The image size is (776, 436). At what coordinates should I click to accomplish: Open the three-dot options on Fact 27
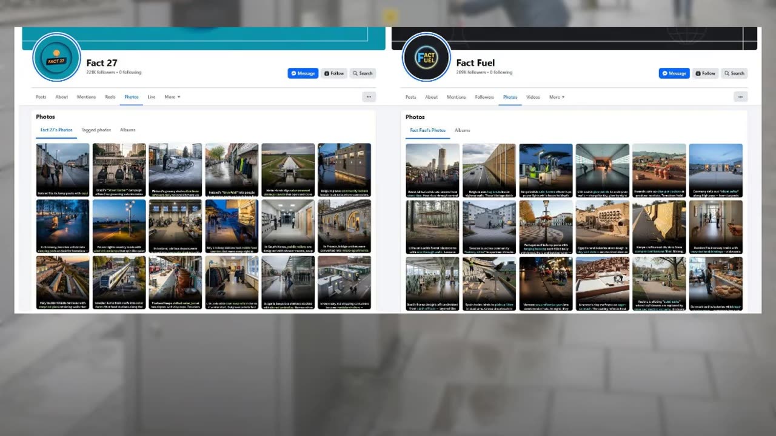[369, 97]
